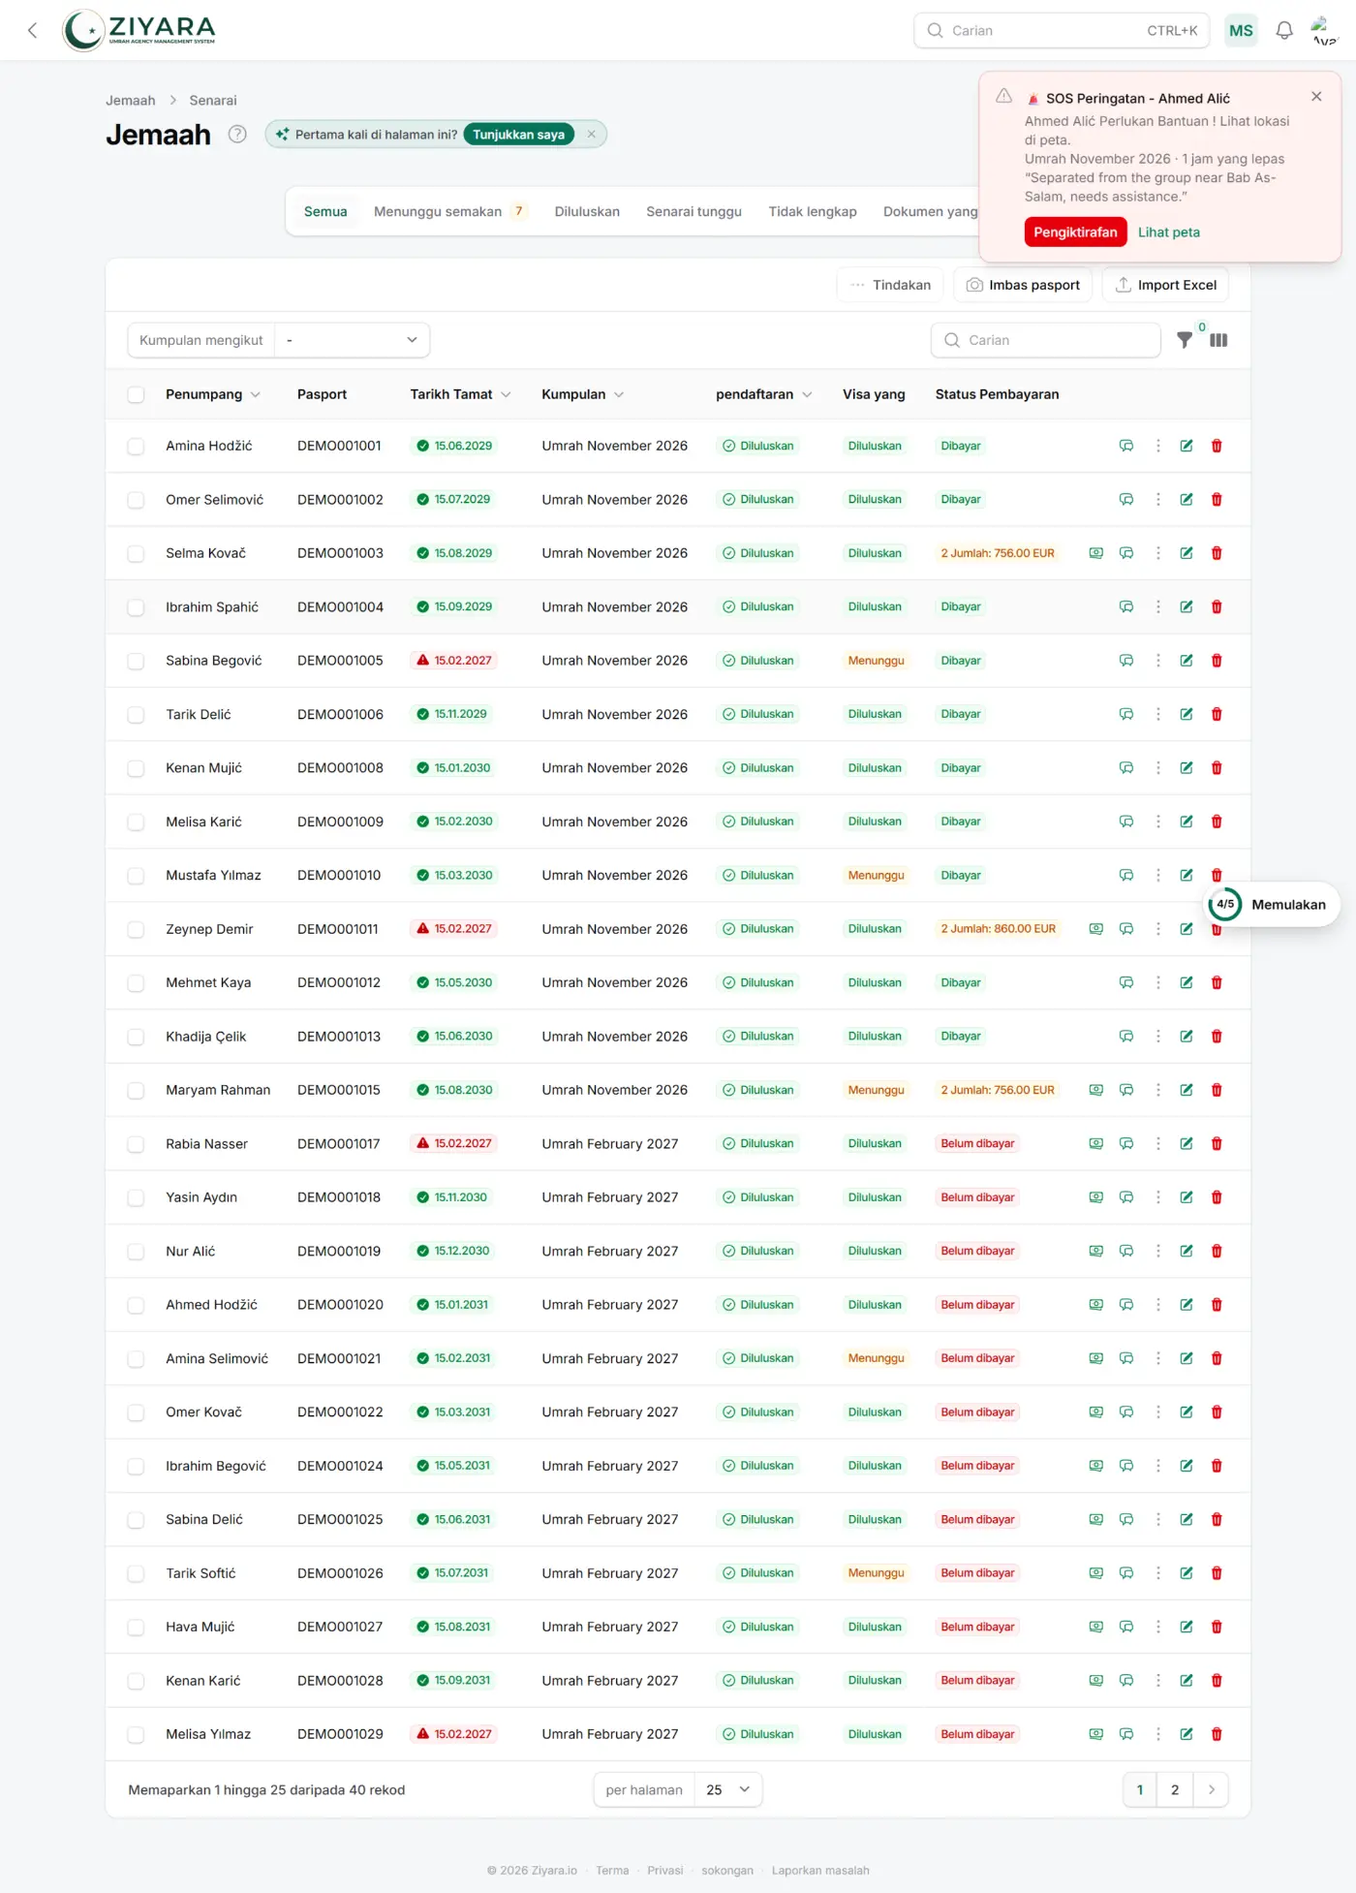This screenshot has height=1893, width=1356.
Task: Select the Amina Hodžić row checkbox
Action: tap(136, 447)
